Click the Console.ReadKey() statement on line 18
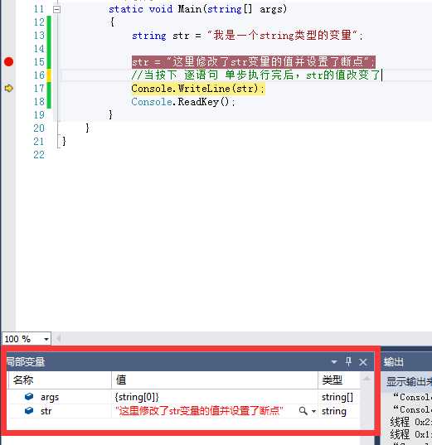Screen dimensions: 432x445 click(183, 102)
